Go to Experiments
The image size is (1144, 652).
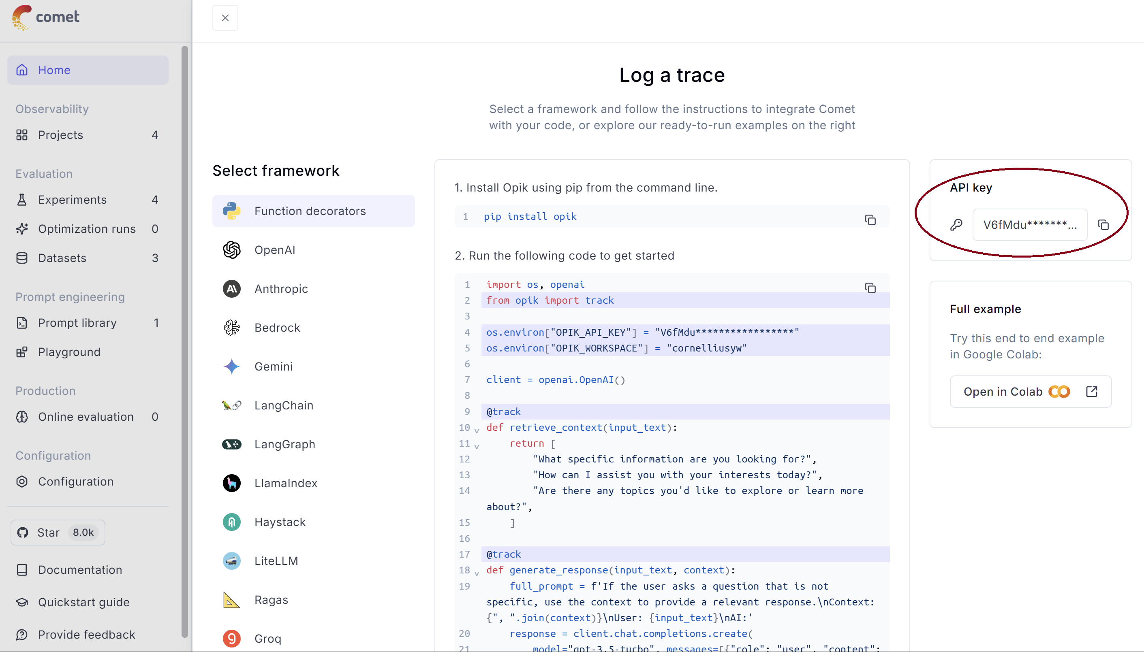[x=88, y=200]
